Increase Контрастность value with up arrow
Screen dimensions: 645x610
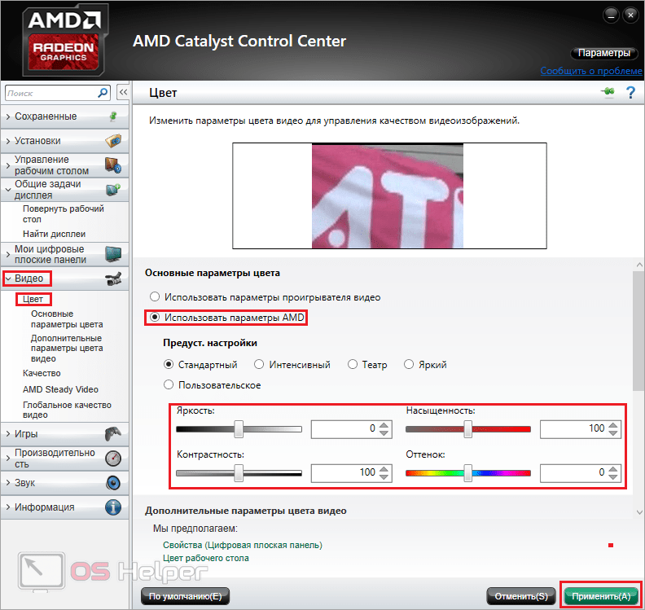[x=384, y=469]
